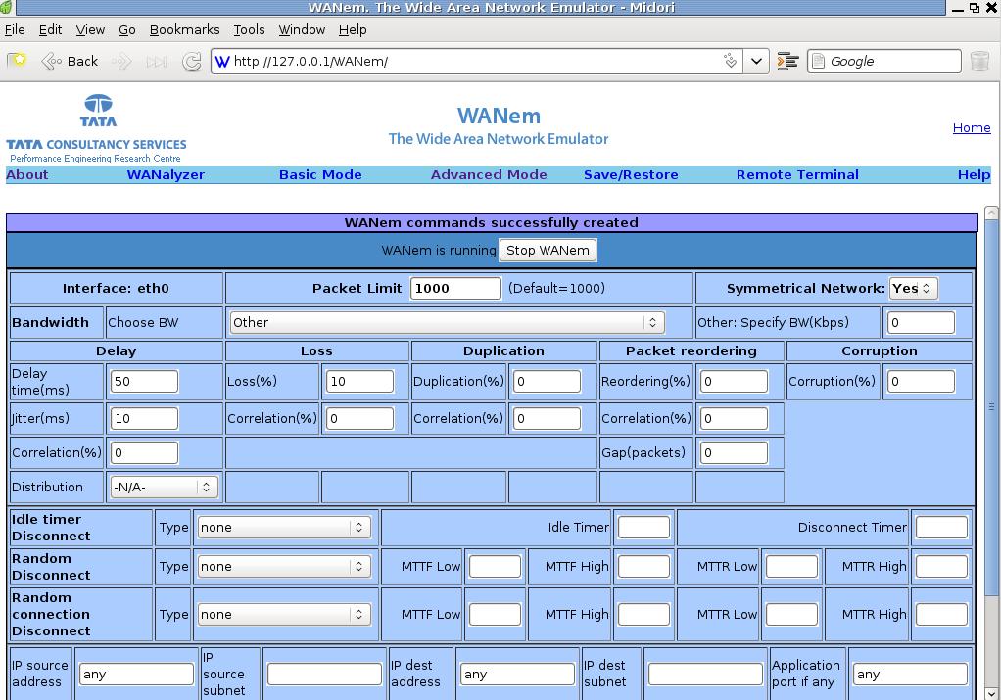The width and height of the screenshot is (1001, 700).
Task: Click the Specify BW(Kbps) input field
Action: click(921, 323)
